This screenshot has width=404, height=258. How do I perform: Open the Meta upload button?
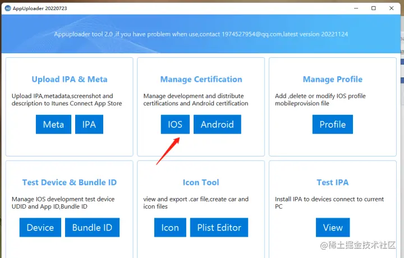click(x=53, y=125)
